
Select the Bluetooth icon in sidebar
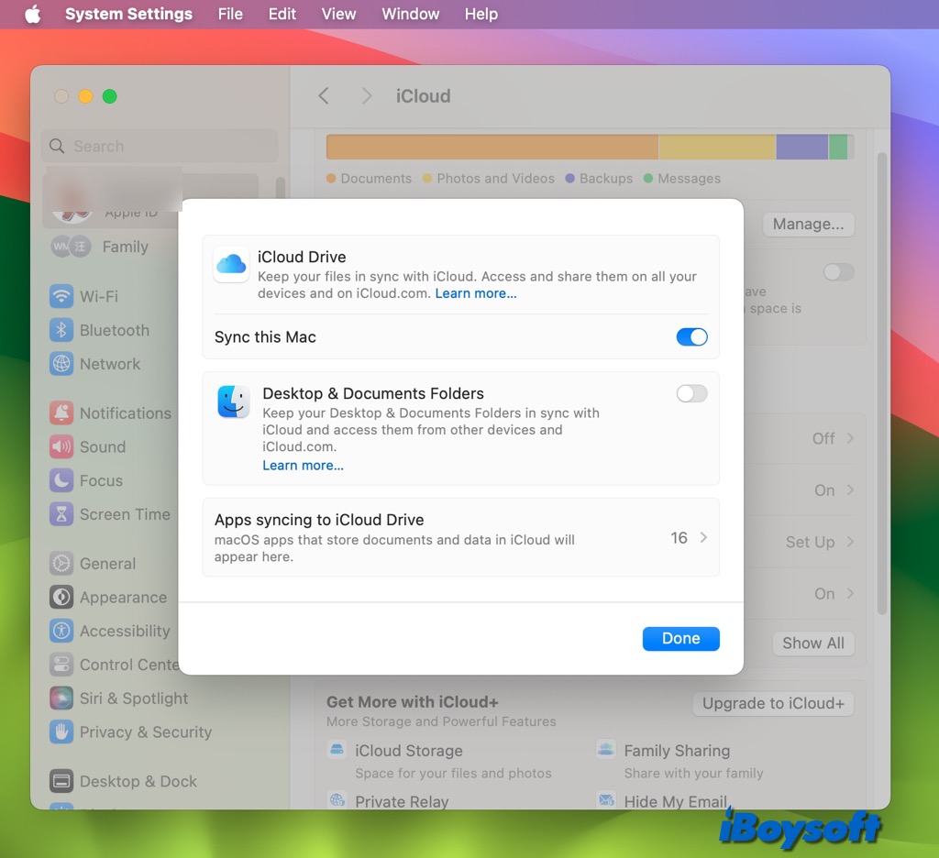[61, 330]
